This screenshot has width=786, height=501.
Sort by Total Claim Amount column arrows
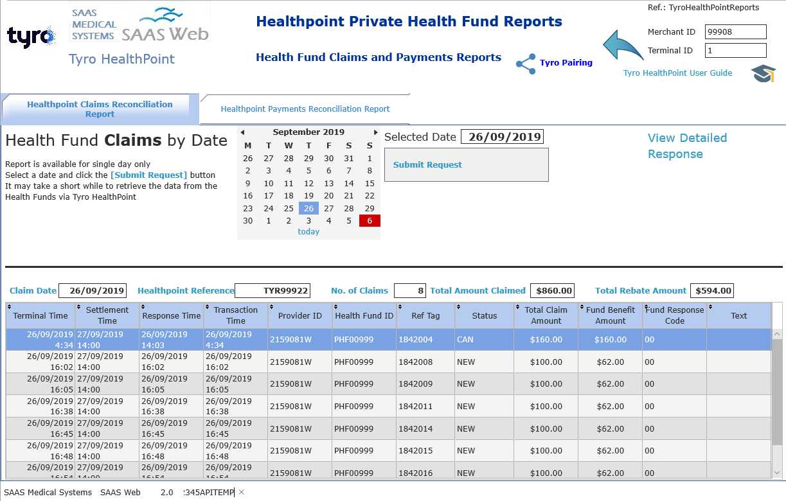coord(517,307)
